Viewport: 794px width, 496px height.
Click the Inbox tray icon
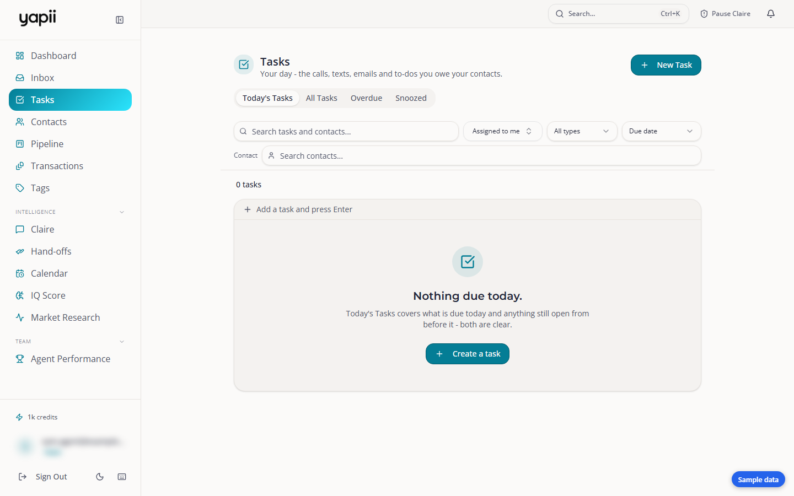20,78
